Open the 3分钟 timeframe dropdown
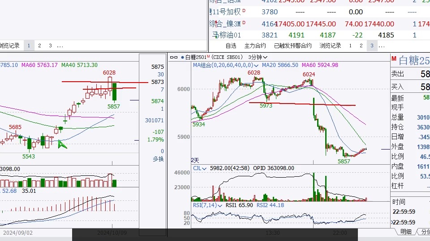This screenshot has width=430, height=241. point(259,57)
